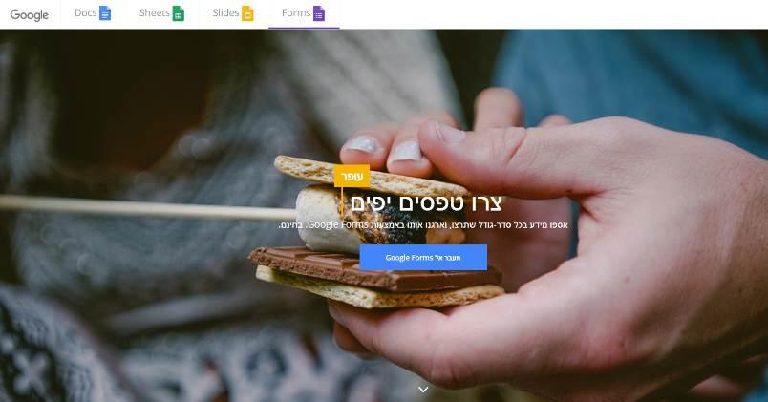Click the headline 'צרו טפסים יפים'

click(426, 203)
